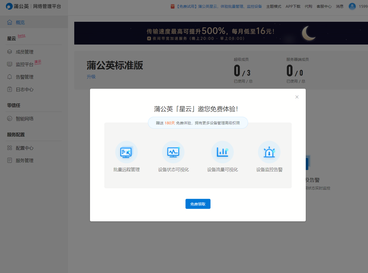Click the 超级成员 label
Screen dimensions: 368x273
coord(241,60)
